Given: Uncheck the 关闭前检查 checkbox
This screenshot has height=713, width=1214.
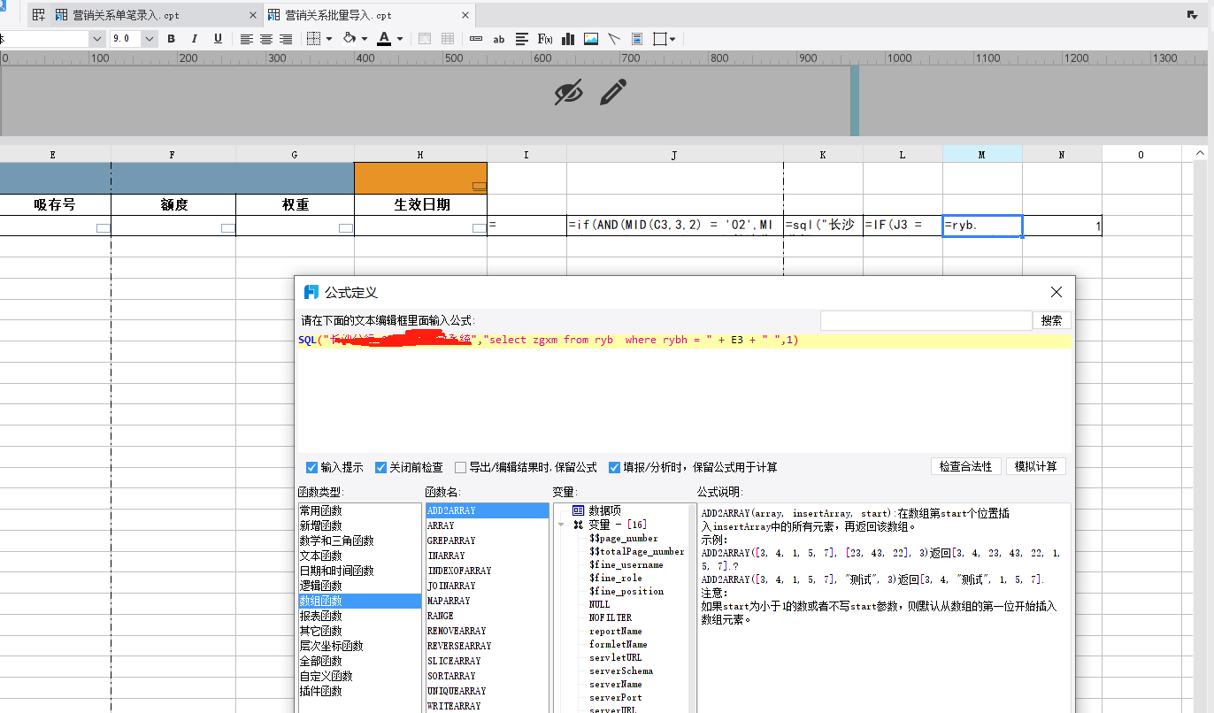Looking at the screenshot, I should 380,467.
